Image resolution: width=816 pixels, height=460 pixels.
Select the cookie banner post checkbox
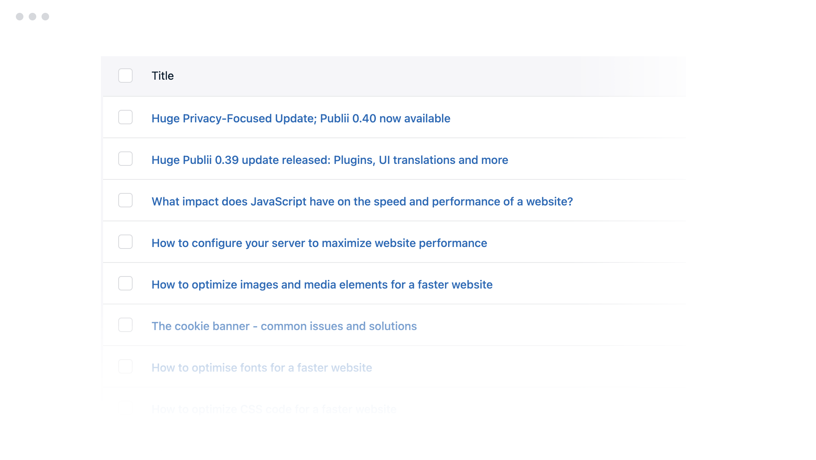pos(125,325)
